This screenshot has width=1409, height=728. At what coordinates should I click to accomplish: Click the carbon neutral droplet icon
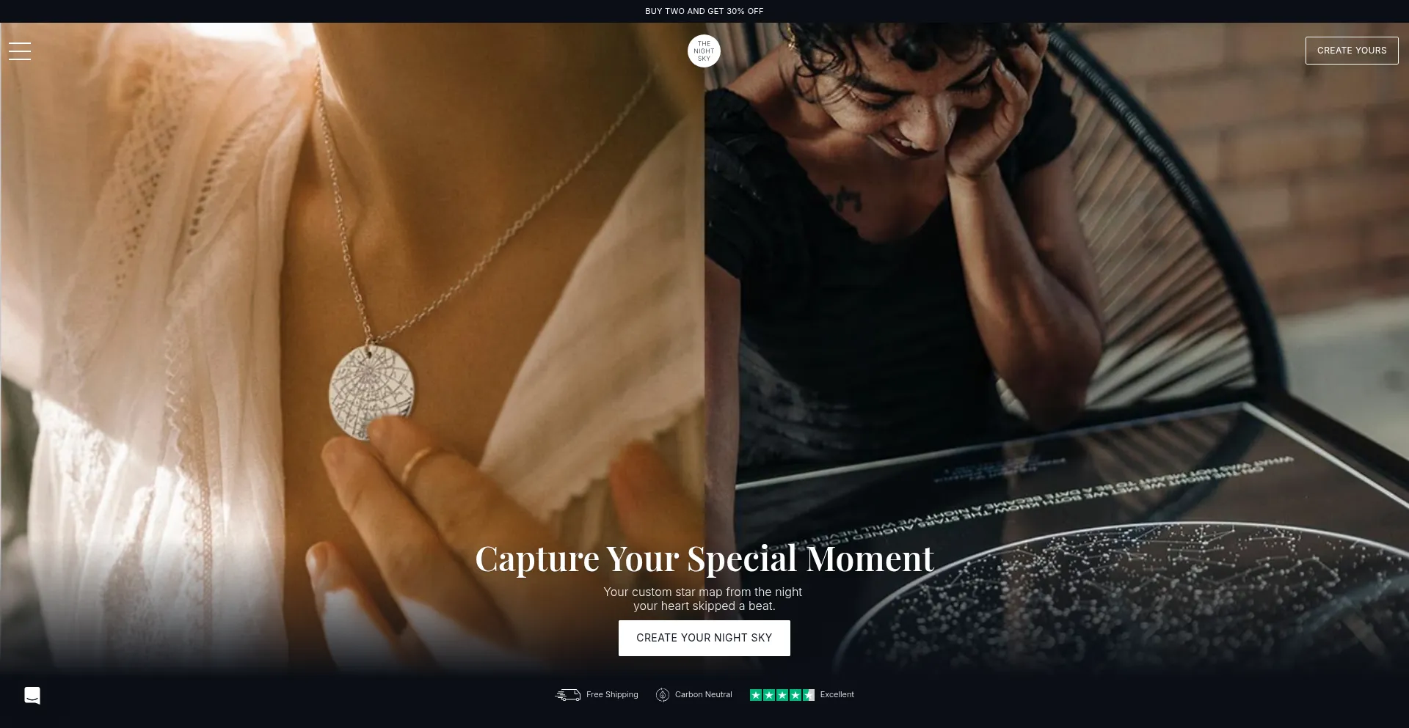point(663,695)
